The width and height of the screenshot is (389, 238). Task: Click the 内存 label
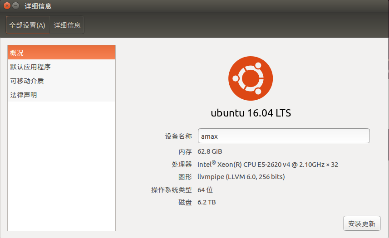185,151
